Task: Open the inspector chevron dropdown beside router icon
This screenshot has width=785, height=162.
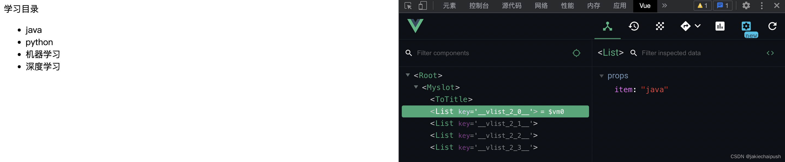Action: tap(698, 26)
